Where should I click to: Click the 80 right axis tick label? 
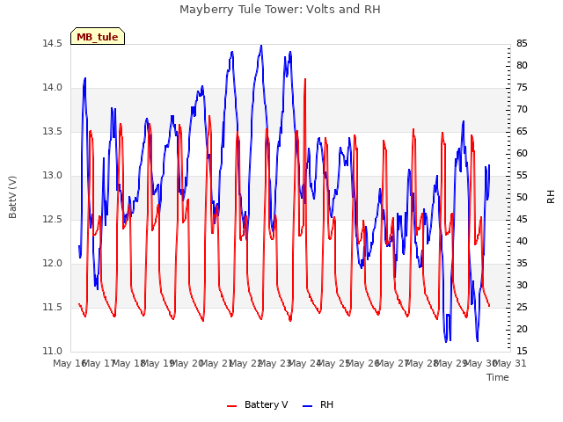point(522,66)
